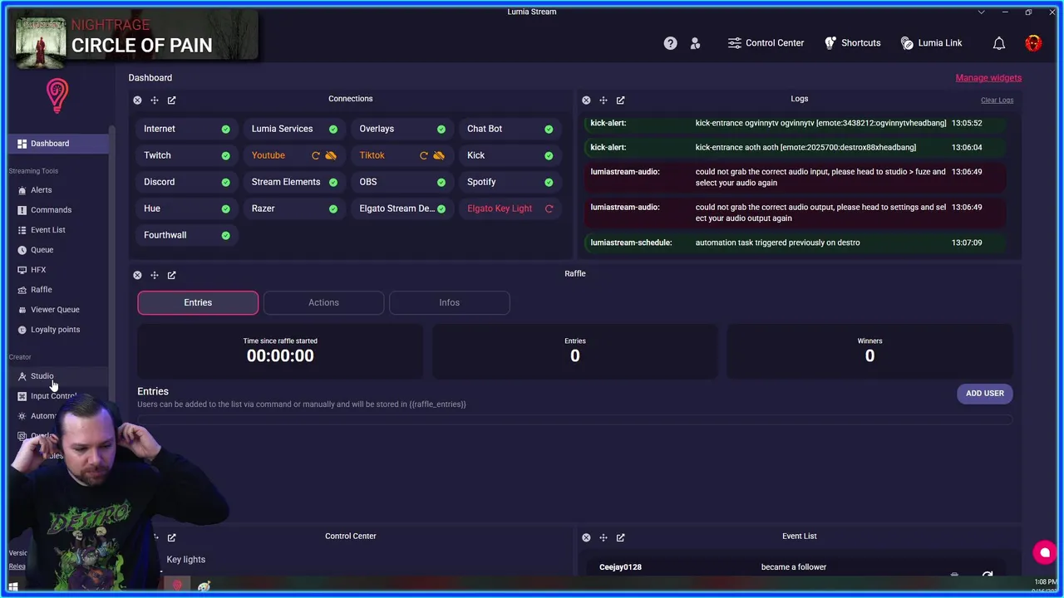This screenshot has height=598, width=1064.
Task: Open the title bar dropdown chevron
Action: point(983,12)
